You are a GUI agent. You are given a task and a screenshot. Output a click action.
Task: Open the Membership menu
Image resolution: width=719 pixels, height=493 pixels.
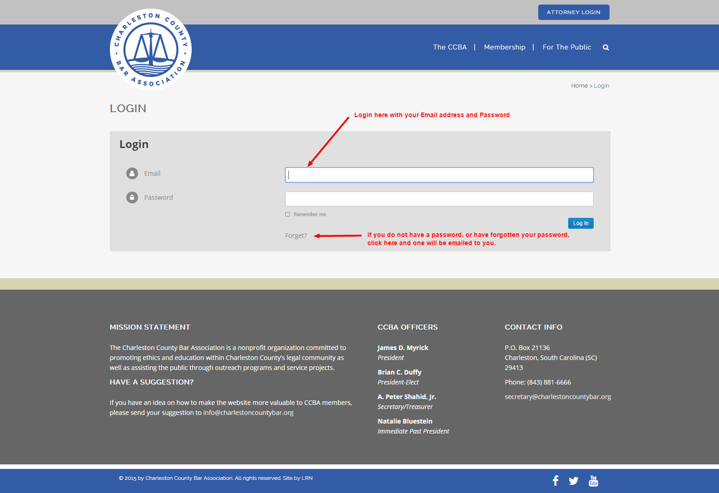[504, 47]
